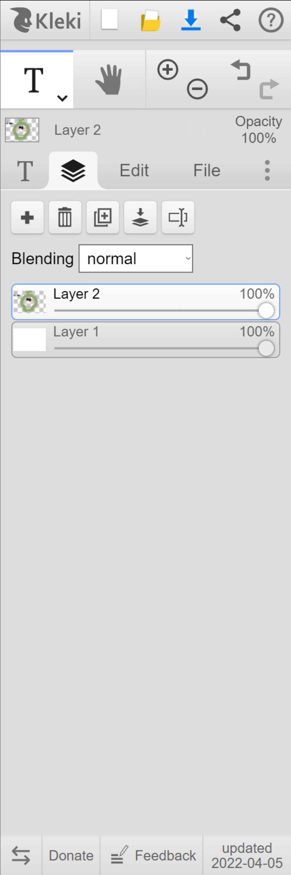The height and width of the screenshot is (875, 291).
Task: Click the blue download save icon
Action: 191,20
